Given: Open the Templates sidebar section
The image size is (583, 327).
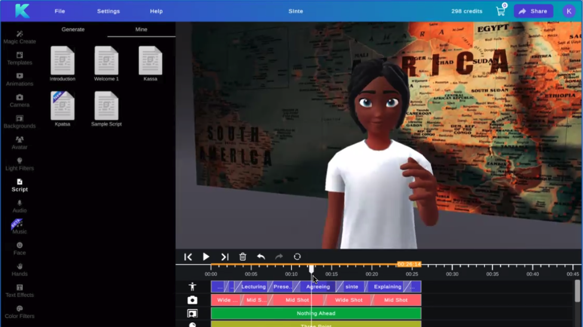Looking at the screenshot, I should [19, 58].
